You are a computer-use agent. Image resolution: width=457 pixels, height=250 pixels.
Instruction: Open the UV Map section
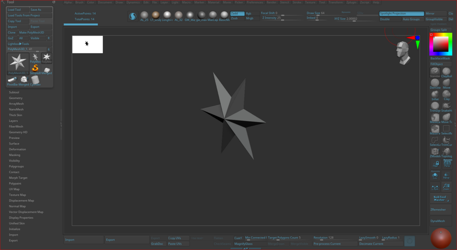[14, 189]
